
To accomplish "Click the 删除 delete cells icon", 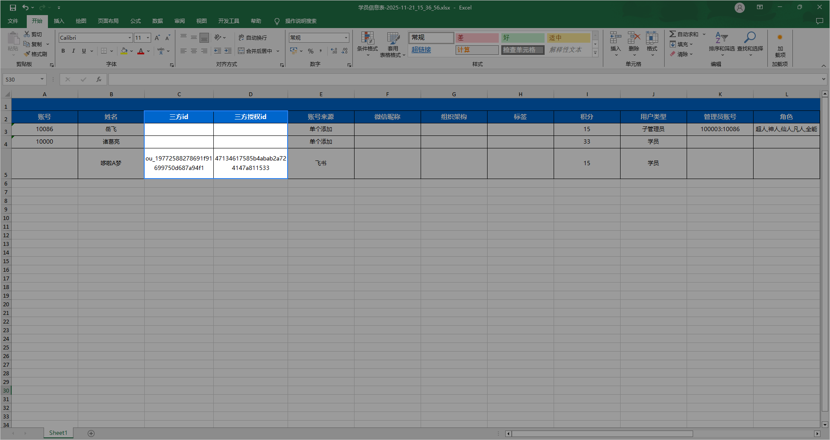I will point(634,39).
